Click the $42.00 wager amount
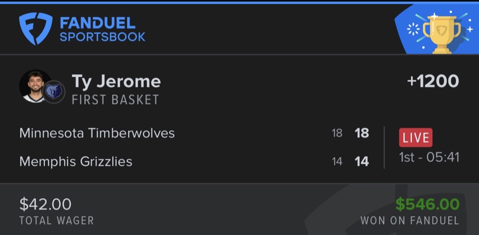 pos(45,204)
